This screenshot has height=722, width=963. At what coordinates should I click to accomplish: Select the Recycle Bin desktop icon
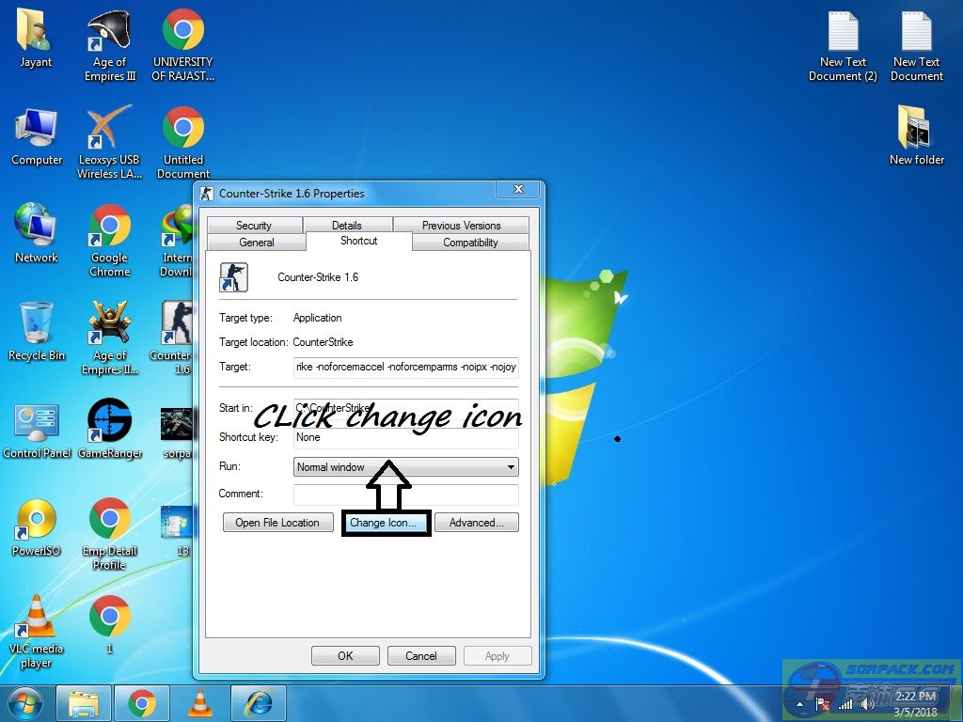pyautogui.click(x=37, y=331)
